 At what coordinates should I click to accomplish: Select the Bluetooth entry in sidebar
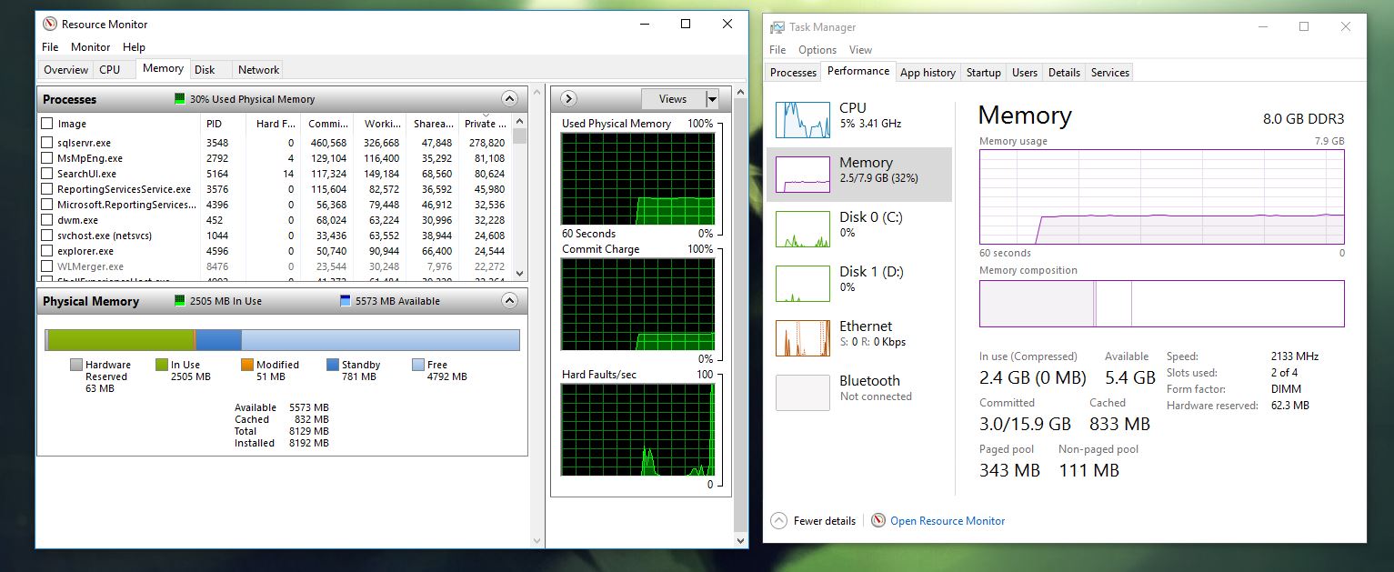point(802,392)
